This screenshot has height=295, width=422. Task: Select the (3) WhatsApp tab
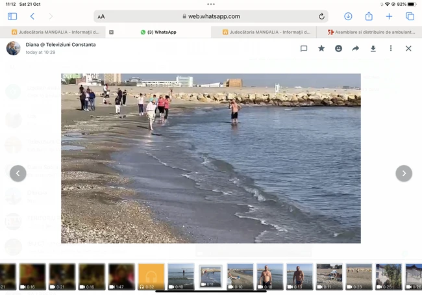click(x=162, y=32)
